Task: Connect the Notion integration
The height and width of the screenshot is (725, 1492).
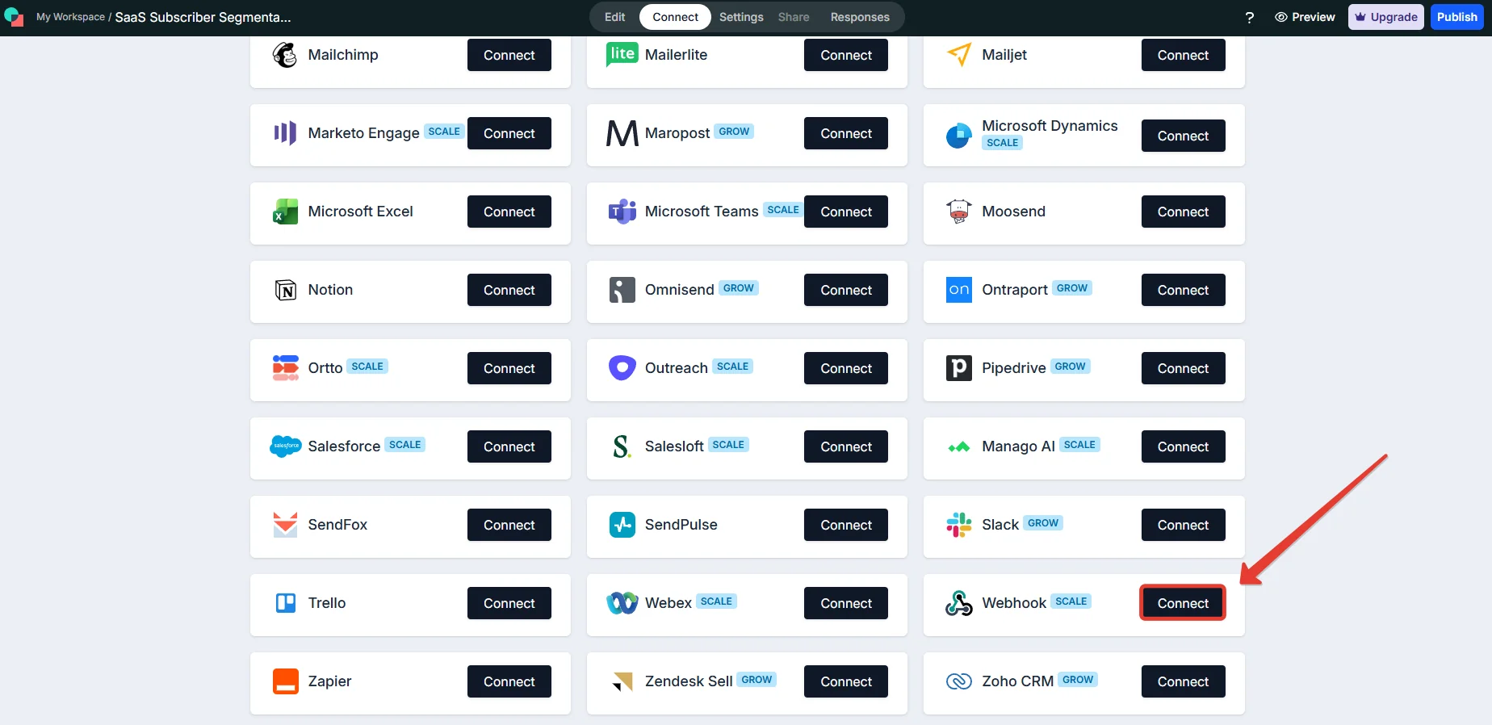Action: tap(509, 290)
